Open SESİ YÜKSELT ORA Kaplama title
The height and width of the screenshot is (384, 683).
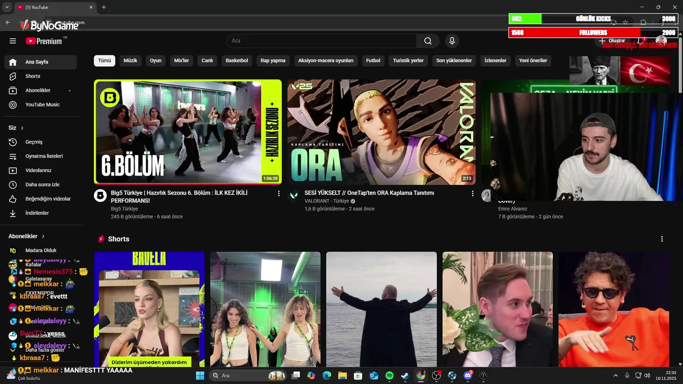pos(369,193)
